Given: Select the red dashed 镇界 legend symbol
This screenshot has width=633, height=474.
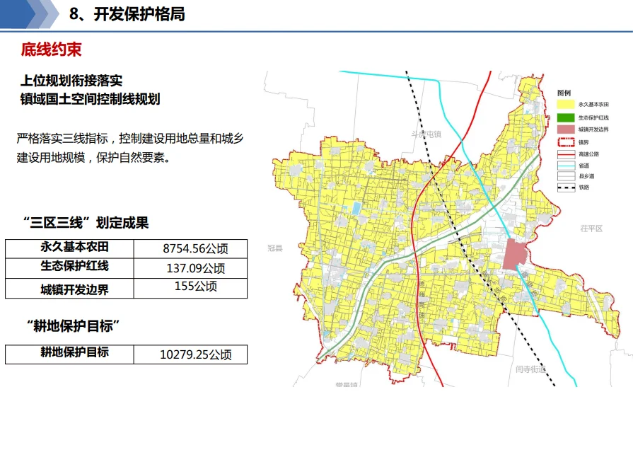Looking at the screenshot, I should (x=566, y=141).
